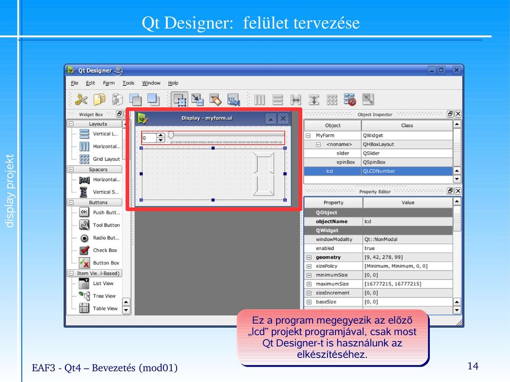Pick the Vertical Spacer widget icon

84,192
